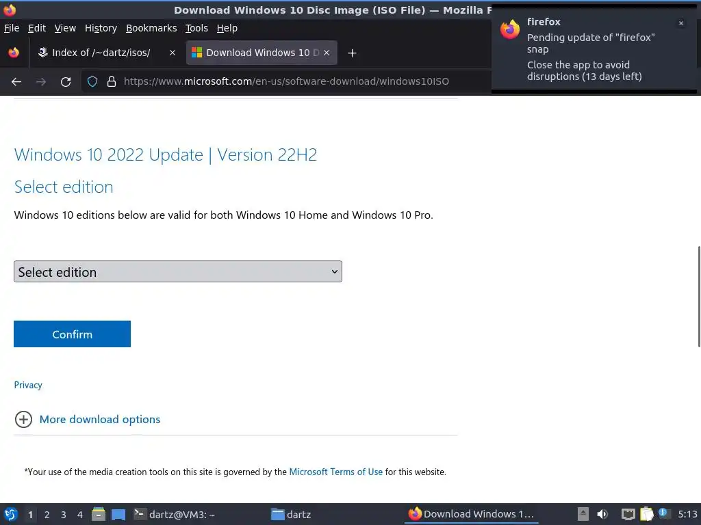Go forward one page
This screenshot has height=525, width=701.
click(41, 82)
